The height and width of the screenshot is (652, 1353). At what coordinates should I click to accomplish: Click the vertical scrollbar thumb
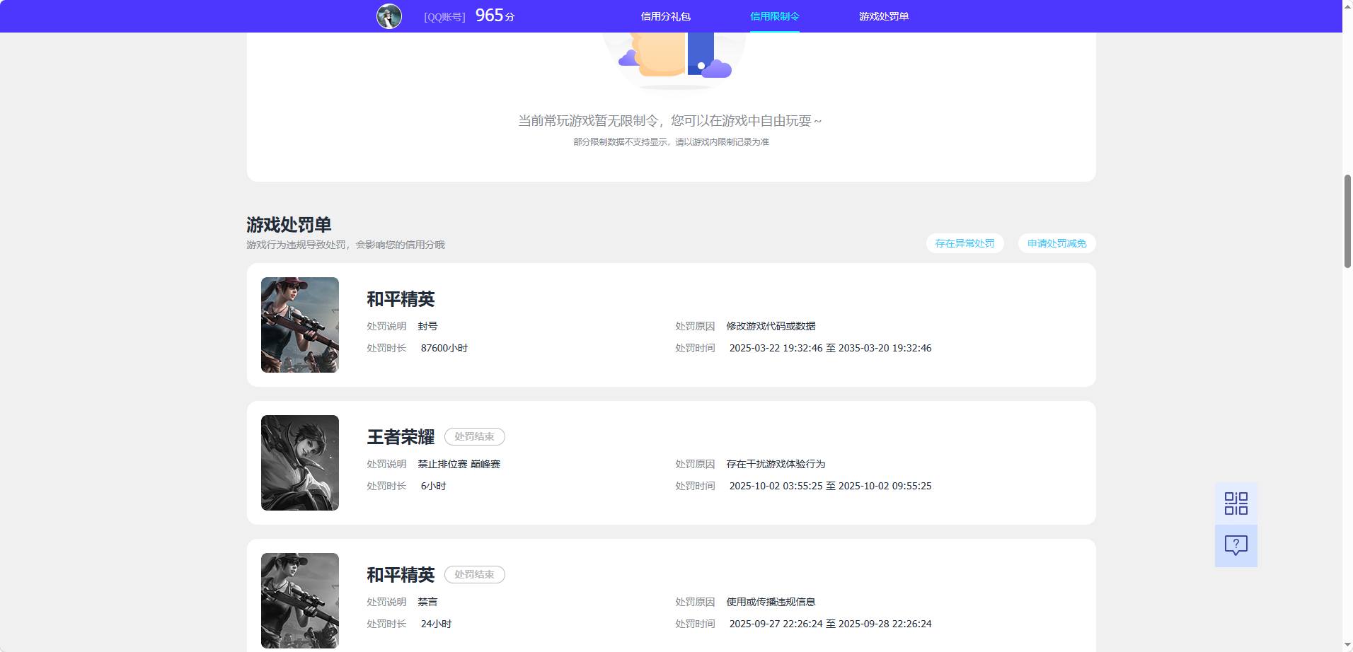click(1347, 221)
